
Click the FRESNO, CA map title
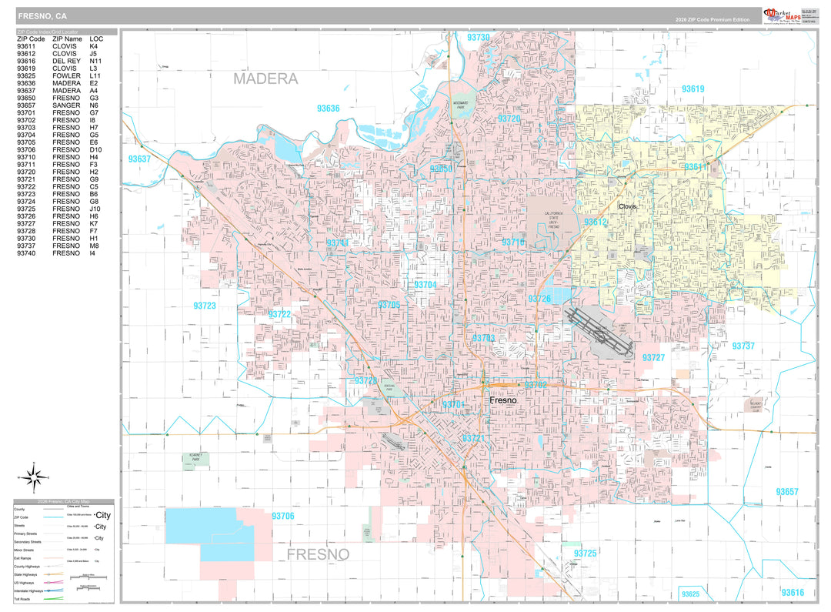42,16
